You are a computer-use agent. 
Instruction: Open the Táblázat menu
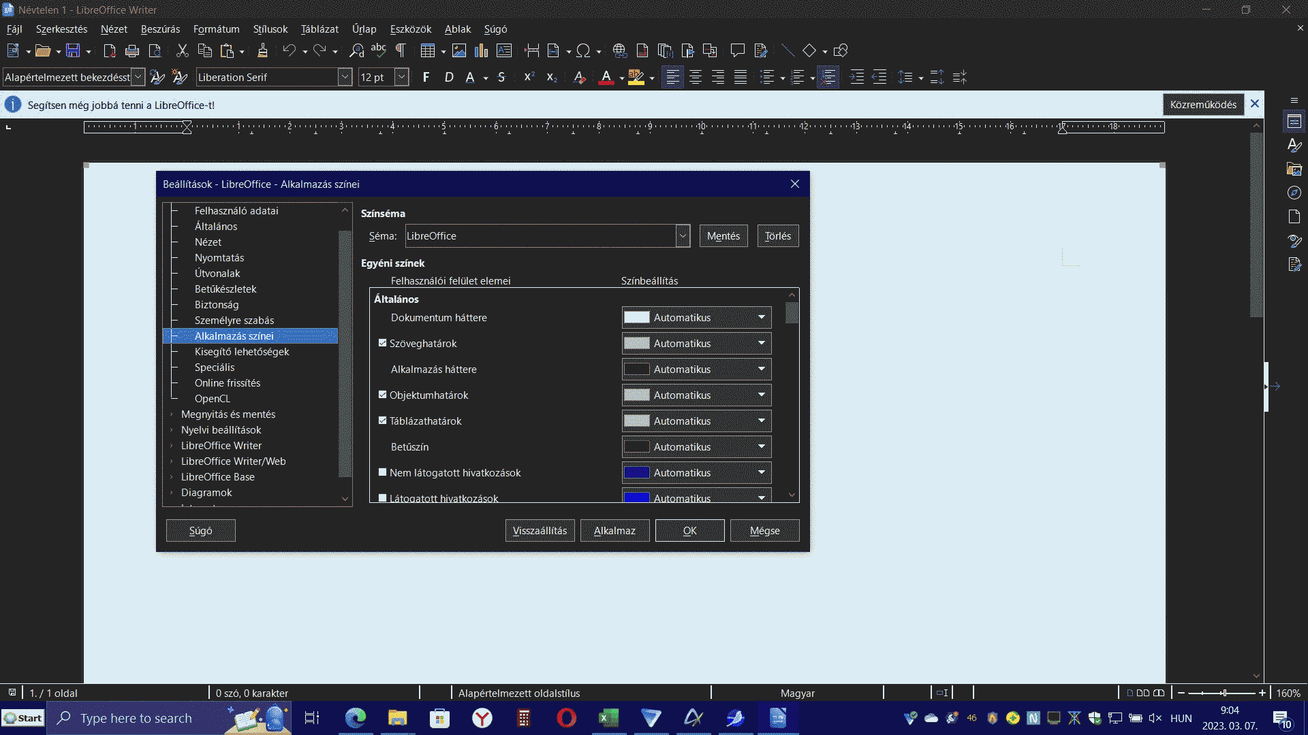coord(320,29)
